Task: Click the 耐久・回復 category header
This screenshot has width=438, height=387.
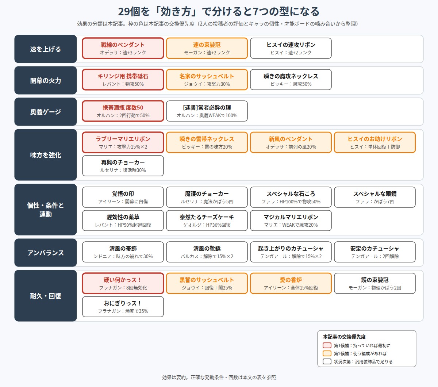Action: pos(46,296)
